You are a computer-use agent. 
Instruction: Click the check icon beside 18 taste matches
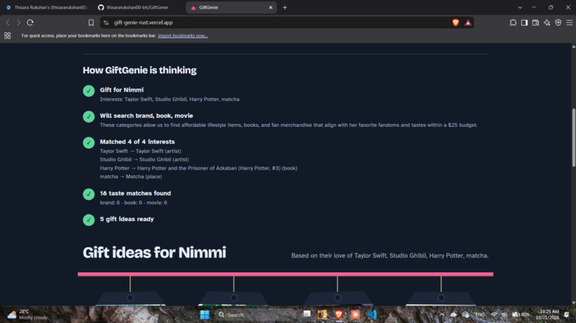click(x=89, y=194)
